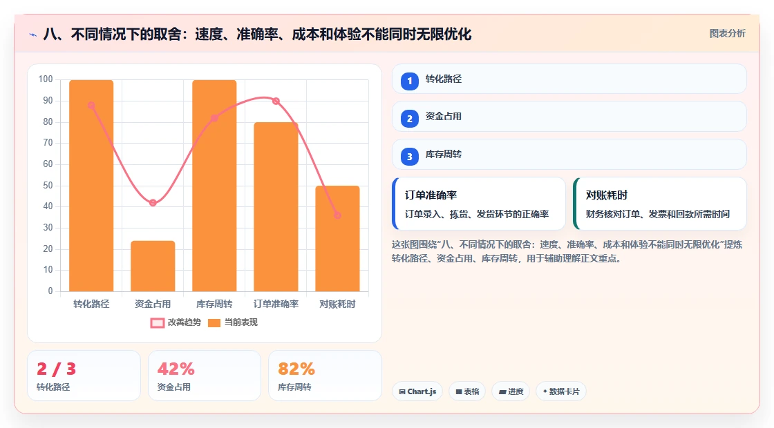The width and height of the screenshot is (774, 428).
Task: Click the section title 八、不同情况下的取舍
Action: click(257, 34)
